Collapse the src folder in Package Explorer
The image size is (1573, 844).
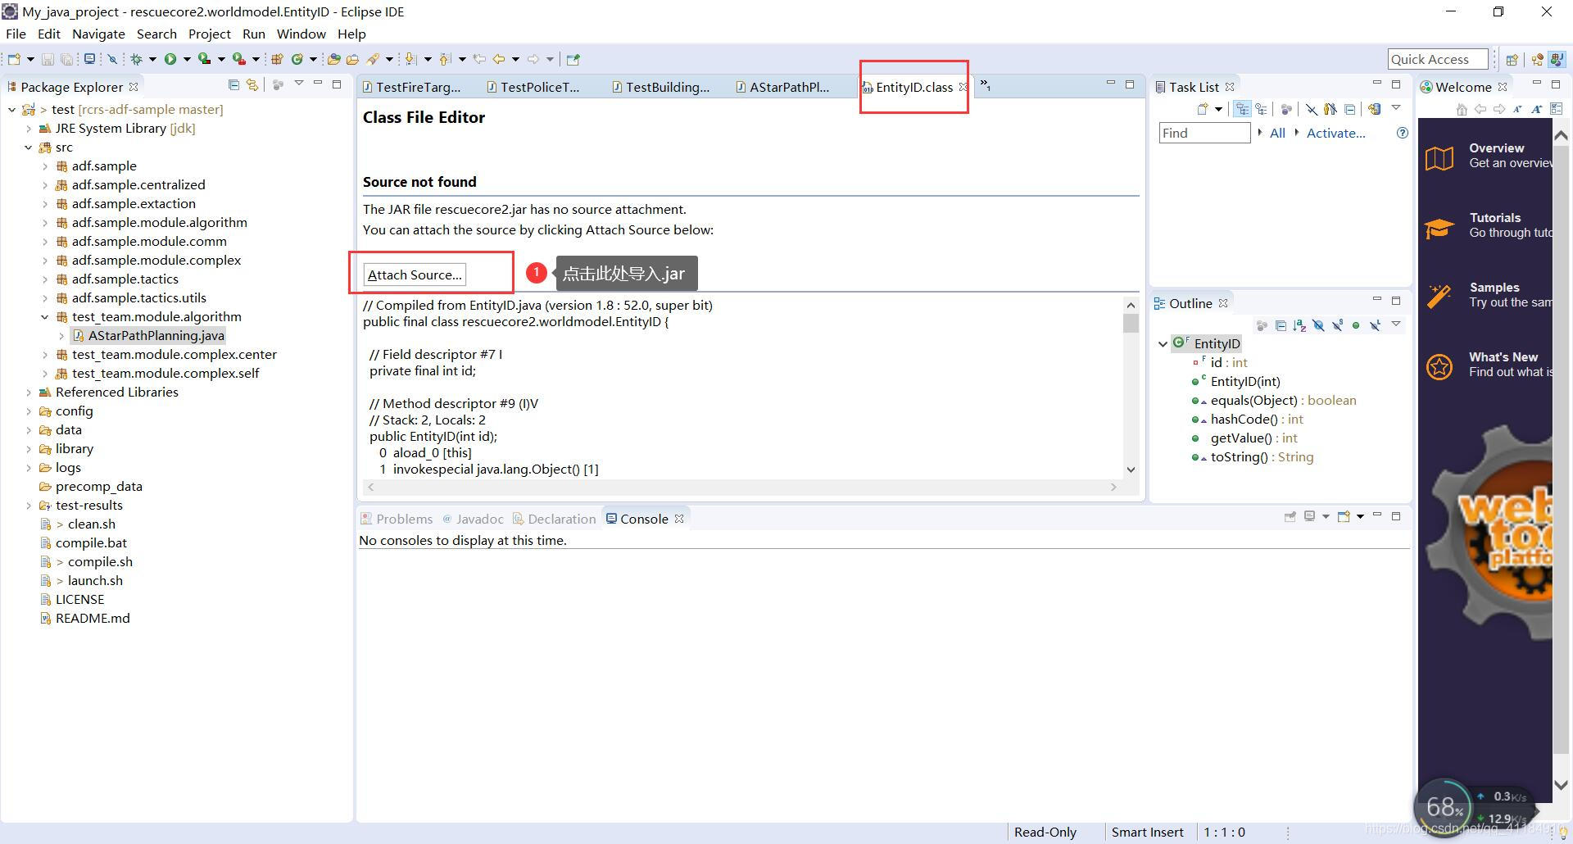(29, 147)
